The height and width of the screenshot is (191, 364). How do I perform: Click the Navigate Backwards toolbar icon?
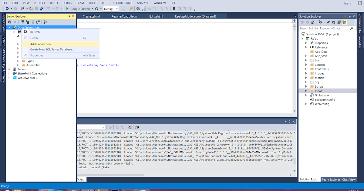pyautogui.click(x=7, y=8)
